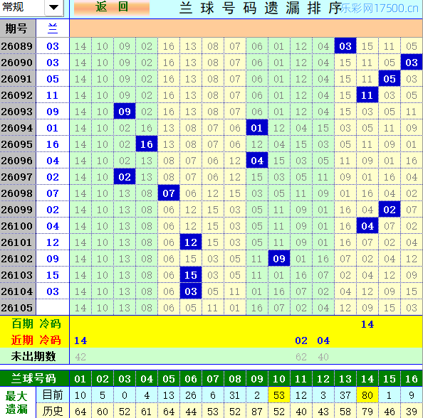Screen dimensions: 423x418
Task: Click the 百期 冷码 label
Action: pos(36,323)
